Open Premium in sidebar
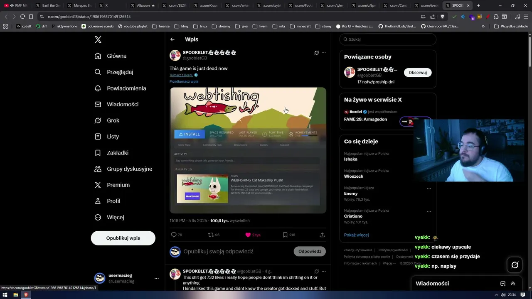This screenshot has height=299, width=532. (112, 185)
